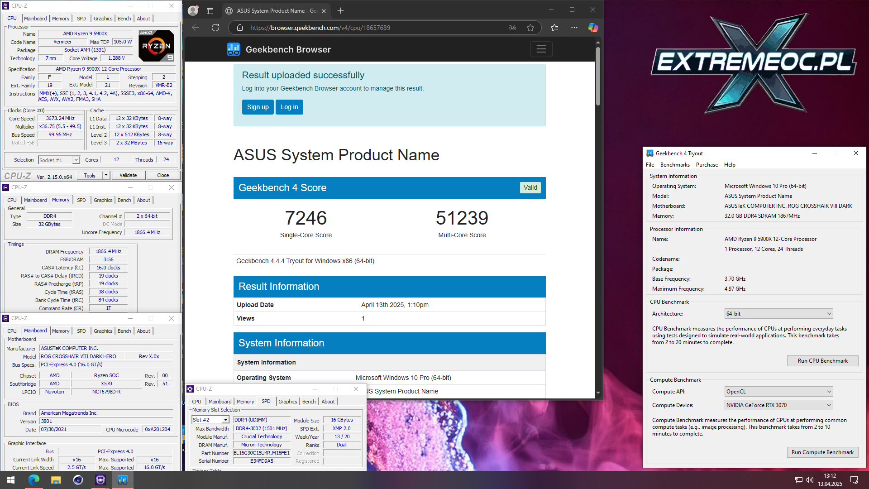
Task: Open About tab in the SPD CPU-Z window
Action: pyautogui.click(x=328, y=402)
